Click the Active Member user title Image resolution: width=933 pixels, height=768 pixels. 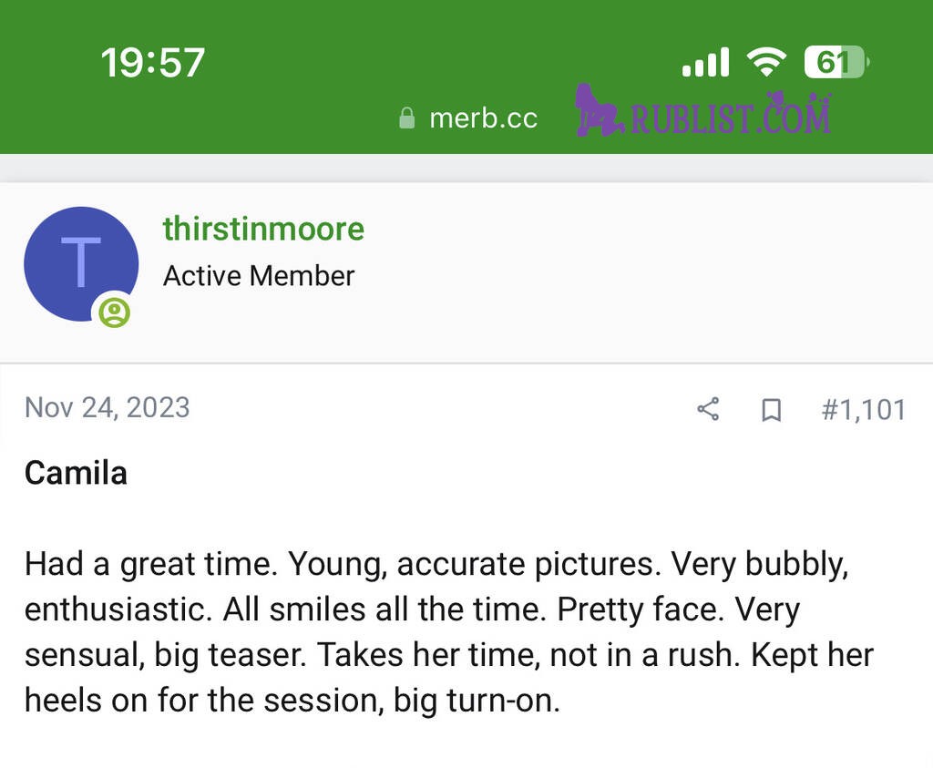pos(259,275)
